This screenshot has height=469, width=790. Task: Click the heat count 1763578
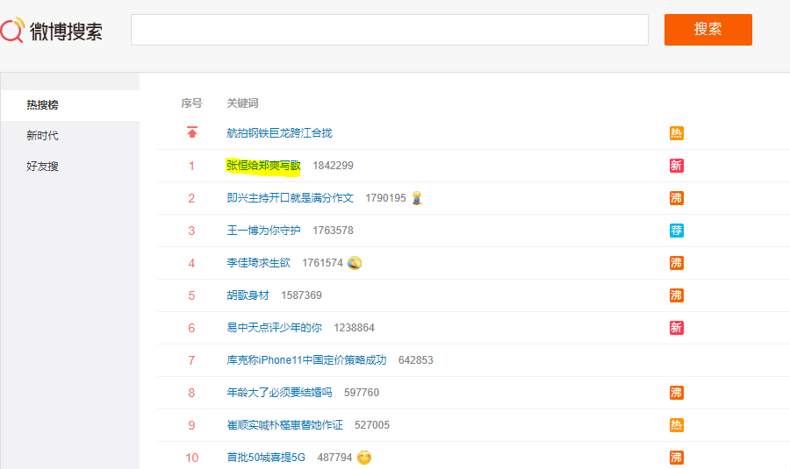coord(333,231)
